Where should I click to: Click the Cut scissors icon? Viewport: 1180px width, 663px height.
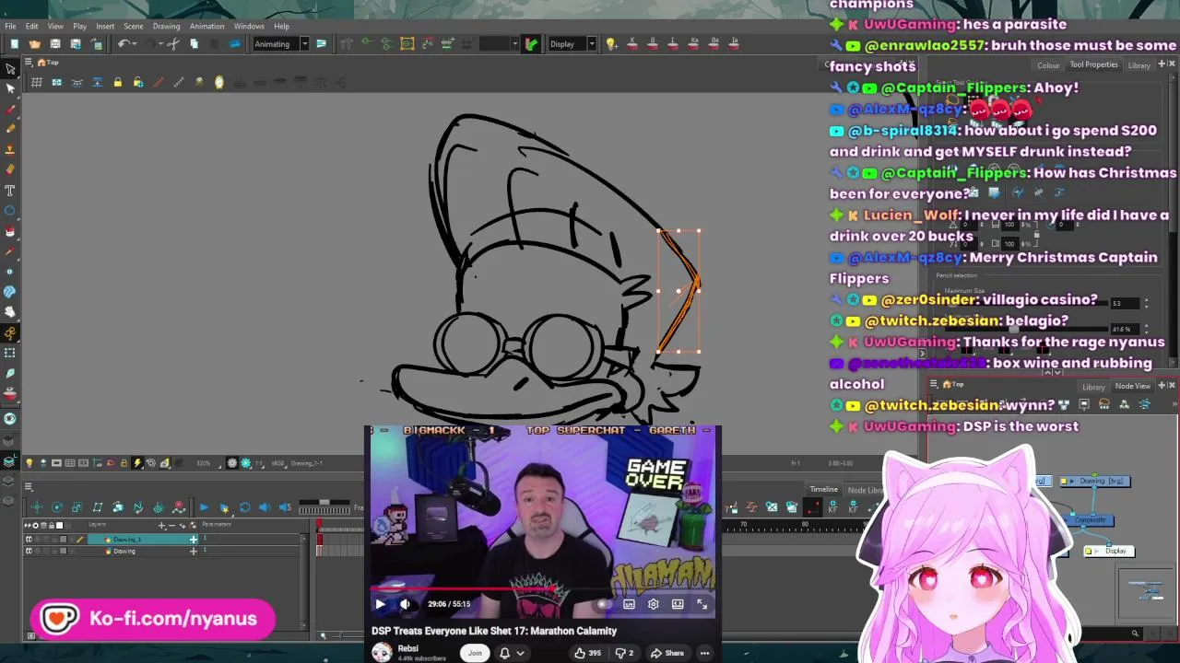(x=172, y=44)
